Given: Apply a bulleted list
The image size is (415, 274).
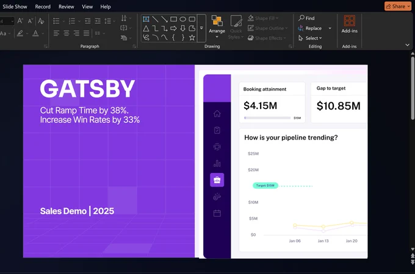Looking at the screenshot, I should (x=56, y=21).
